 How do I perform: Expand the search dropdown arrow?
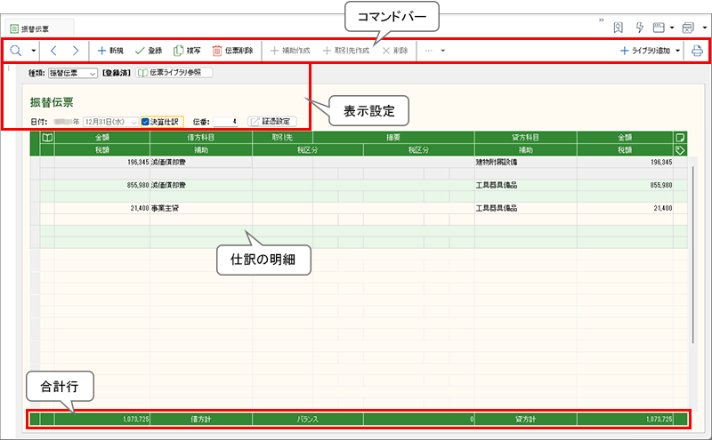pyautogui.click(x=34, y=52)
